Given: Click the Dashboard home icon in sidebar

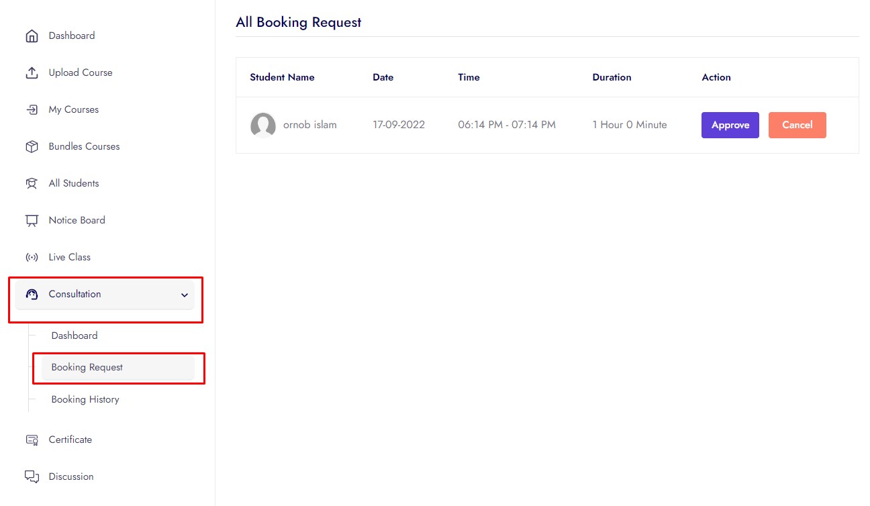Looking at the screenshot, I should [x=32, y=36].
